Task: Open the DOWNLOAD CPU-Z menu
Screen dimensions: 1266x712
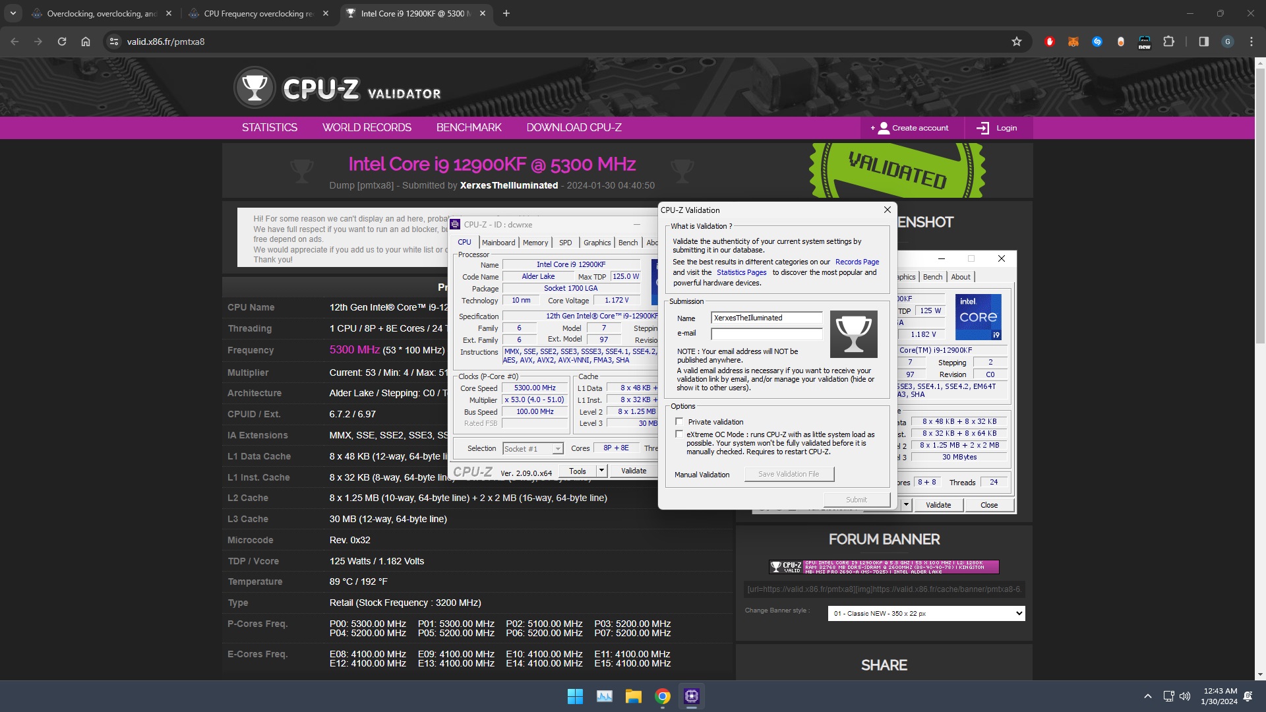Action: click(574, 128)
